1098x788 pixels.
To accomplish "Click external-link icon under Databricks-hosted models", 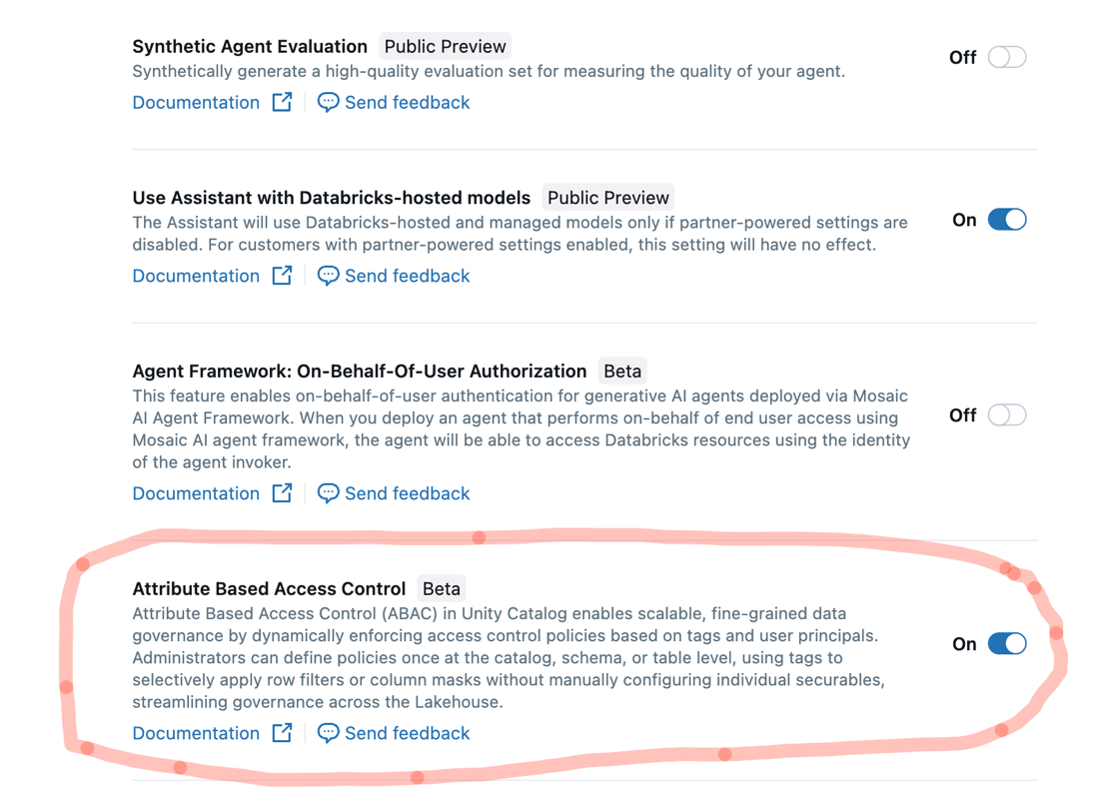I will coord(282,276).
